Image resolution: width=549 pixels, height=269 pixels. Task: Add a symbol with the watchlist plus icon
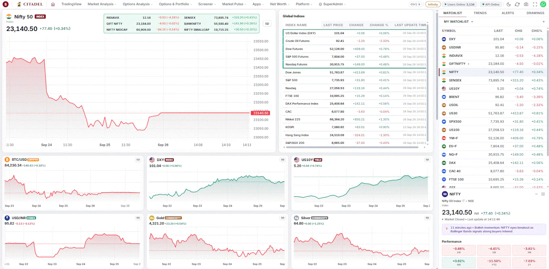(544, 22)
